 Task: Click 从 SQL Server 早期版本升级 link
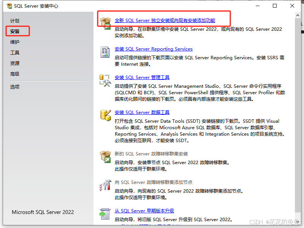point(144,211)
